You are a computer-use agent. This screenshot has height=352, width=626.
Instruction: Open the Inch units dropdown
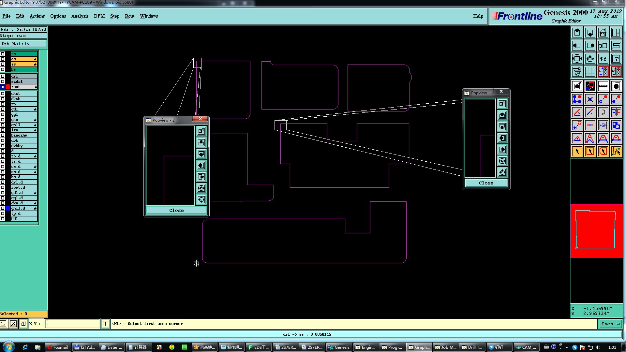pyautogui.click(x=610, y=324)
